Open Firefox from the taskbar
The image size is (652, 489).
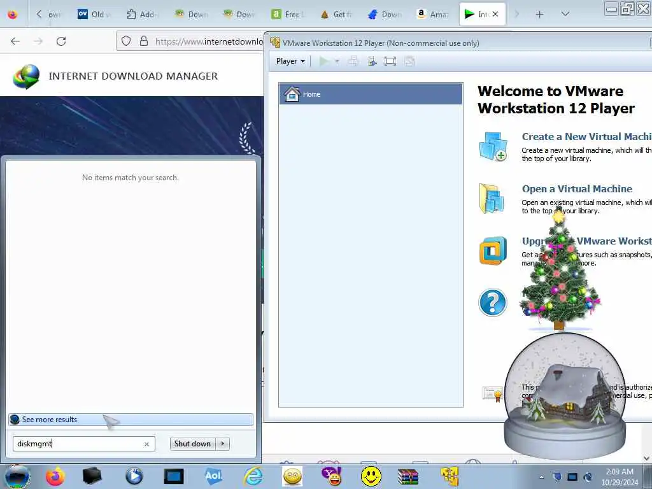55,476
